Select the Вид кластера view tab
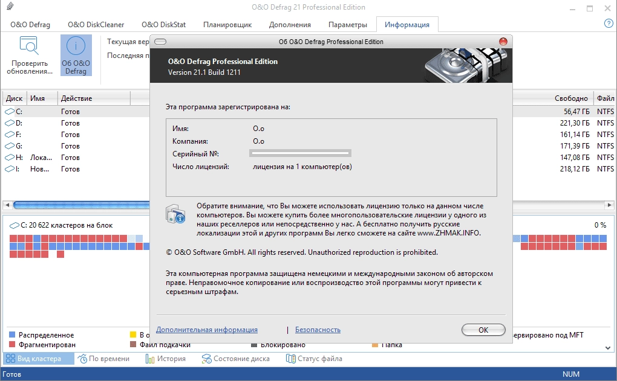Screen dimensions: 617x381 click(x=39, y=359)
